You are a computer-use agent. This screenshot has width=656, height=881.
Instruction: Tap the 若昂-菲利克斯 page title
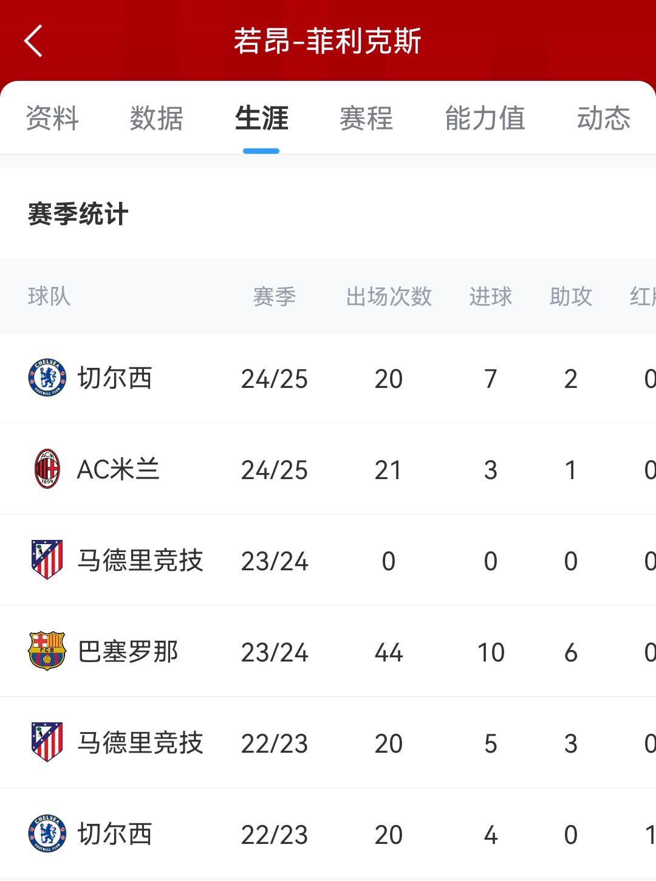pos(327,41)
